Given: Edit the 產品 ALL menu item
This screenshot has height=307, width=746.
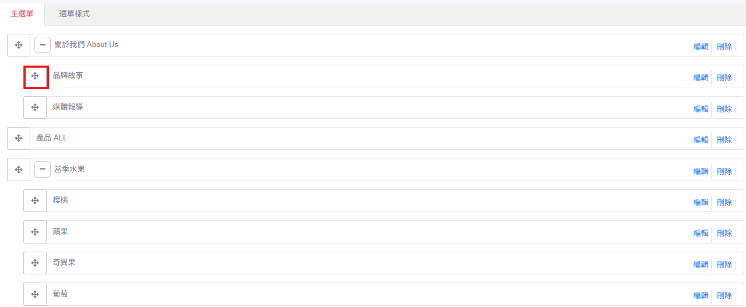Looking at the screenshot, I should point(701,140).
